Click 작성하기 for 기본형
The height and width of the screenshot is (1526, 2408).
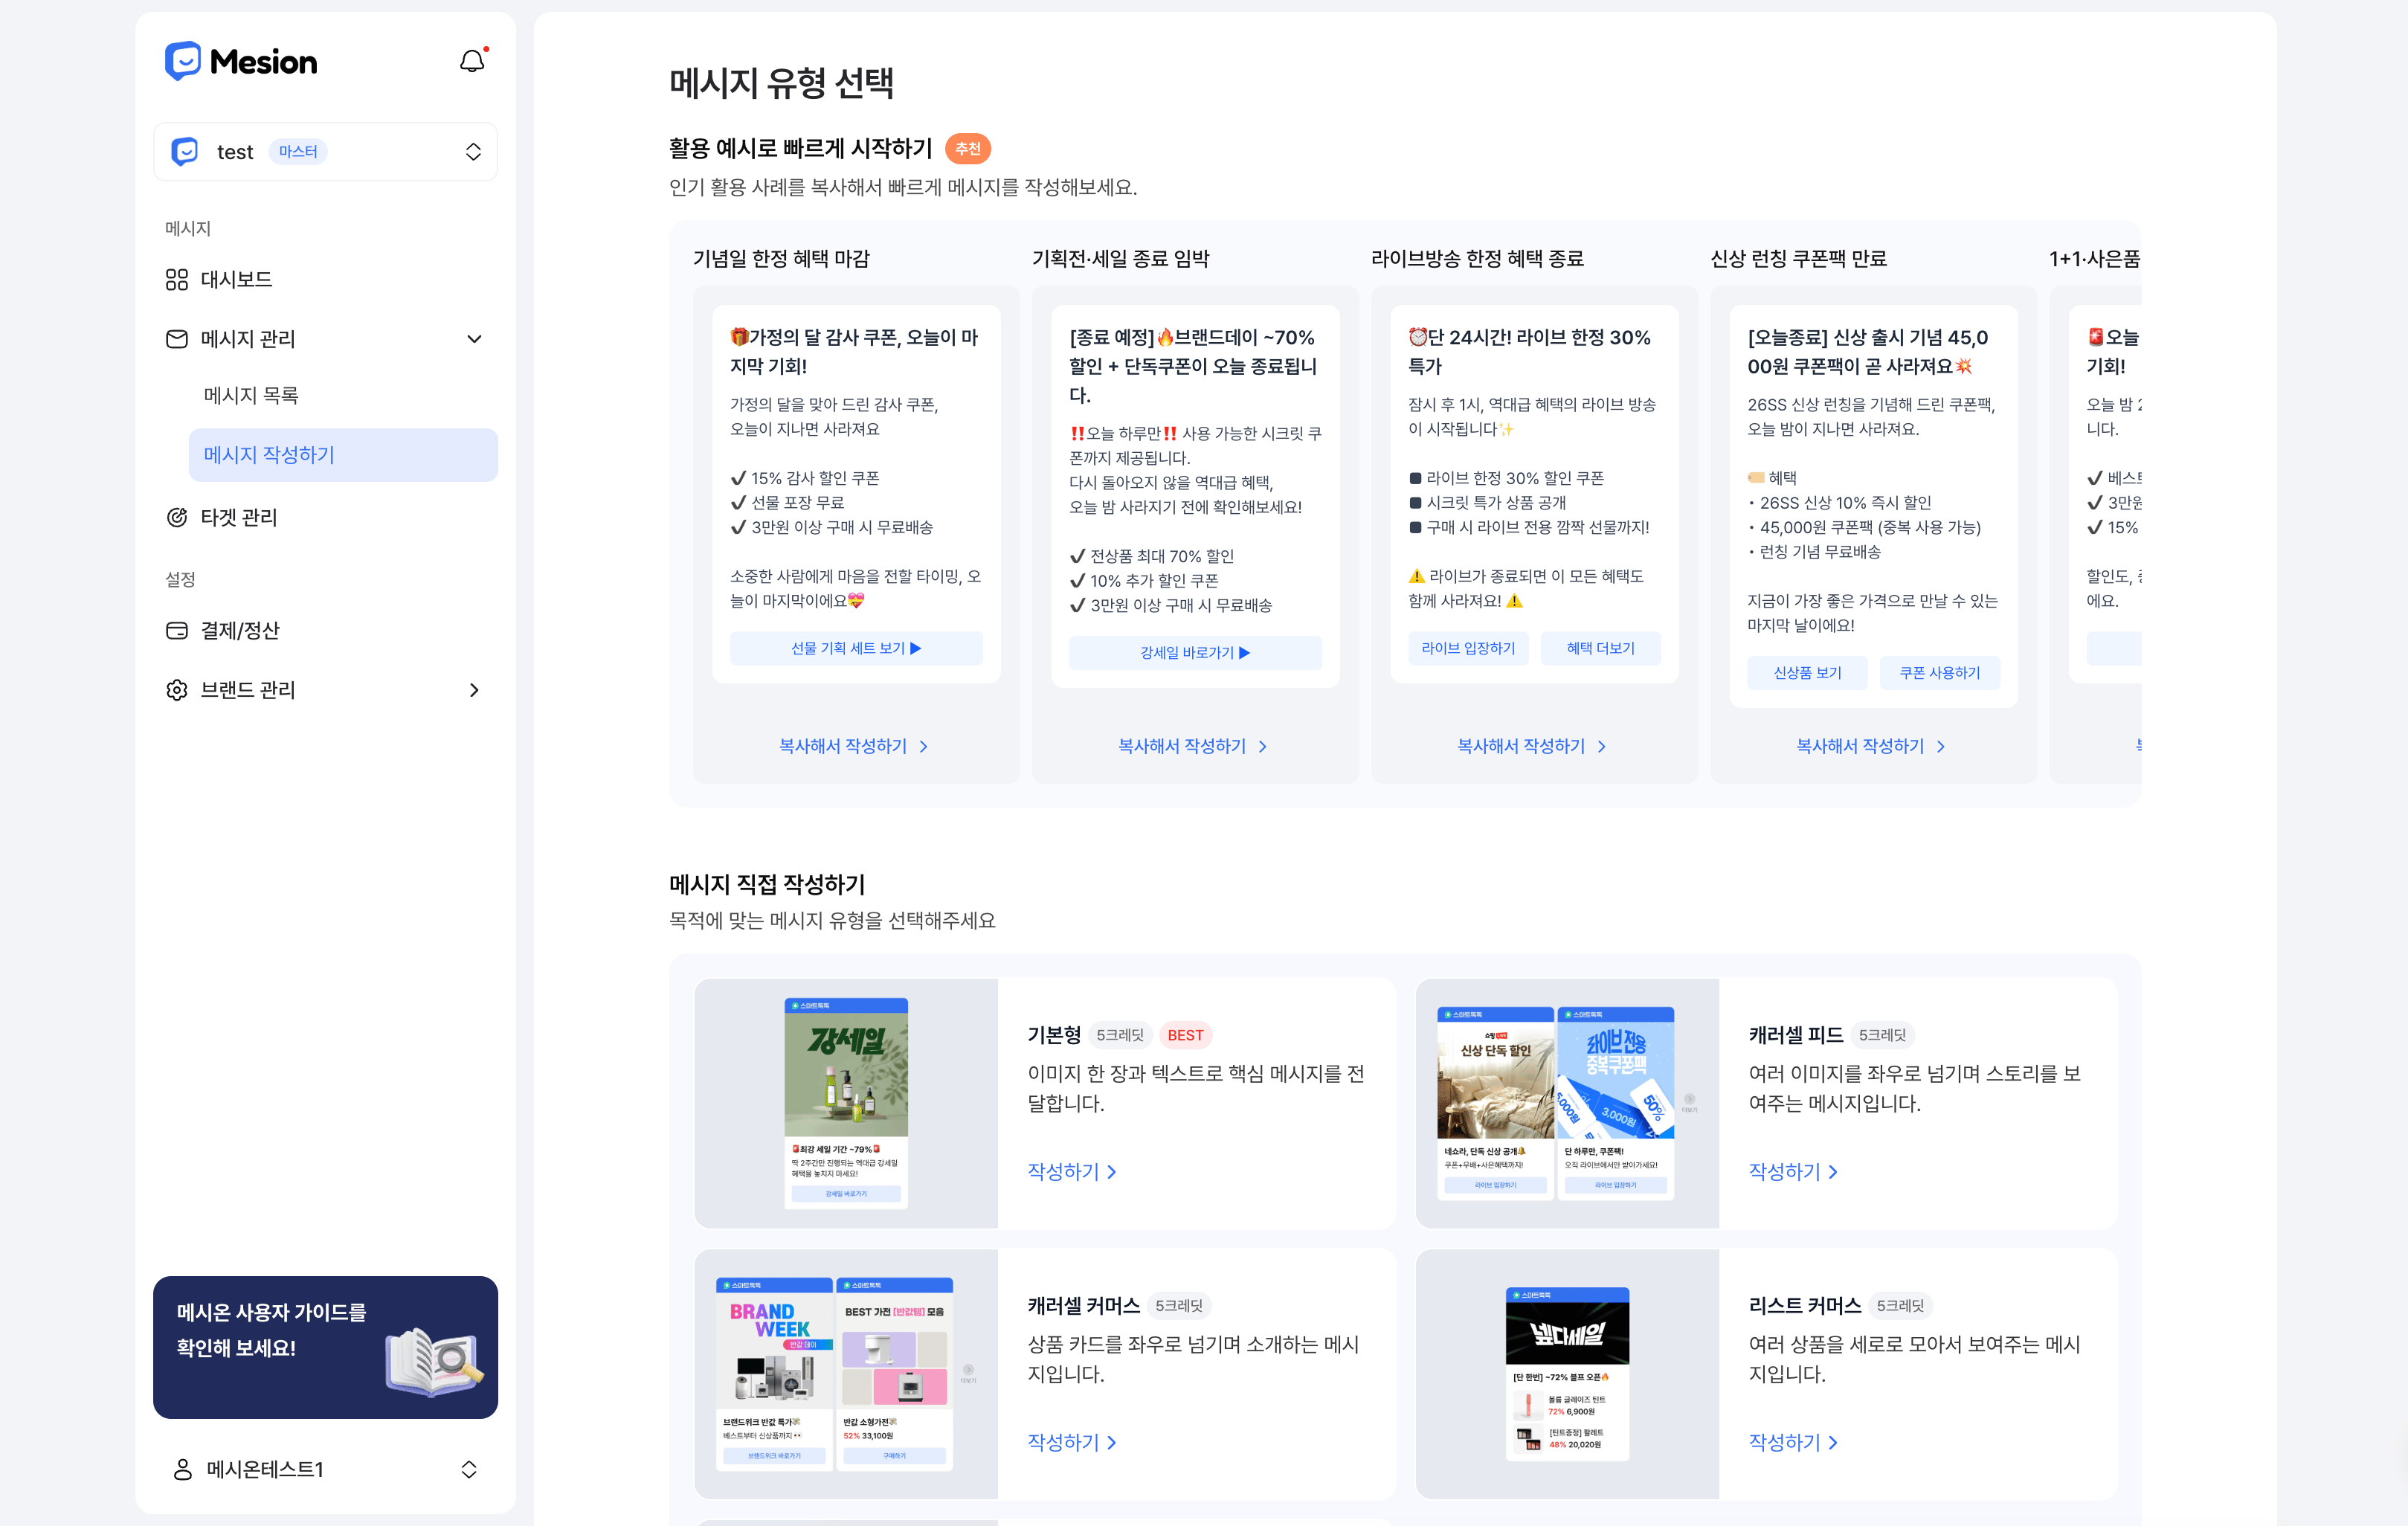pos(1072,1171)
